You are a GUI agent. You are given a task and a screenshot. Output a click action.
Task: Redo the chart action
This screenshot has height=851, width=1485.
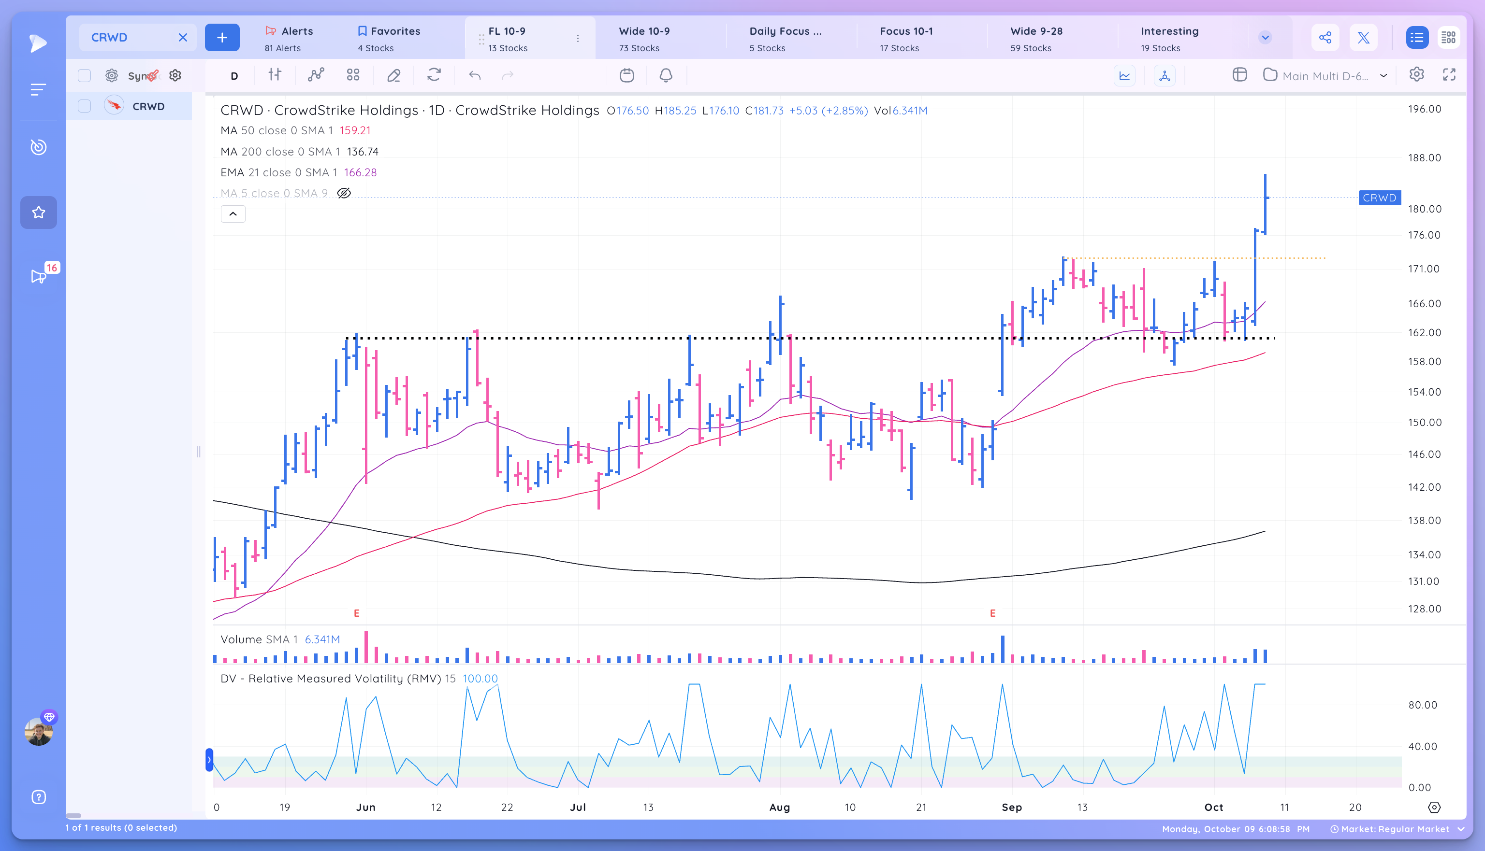click(508, 75)
